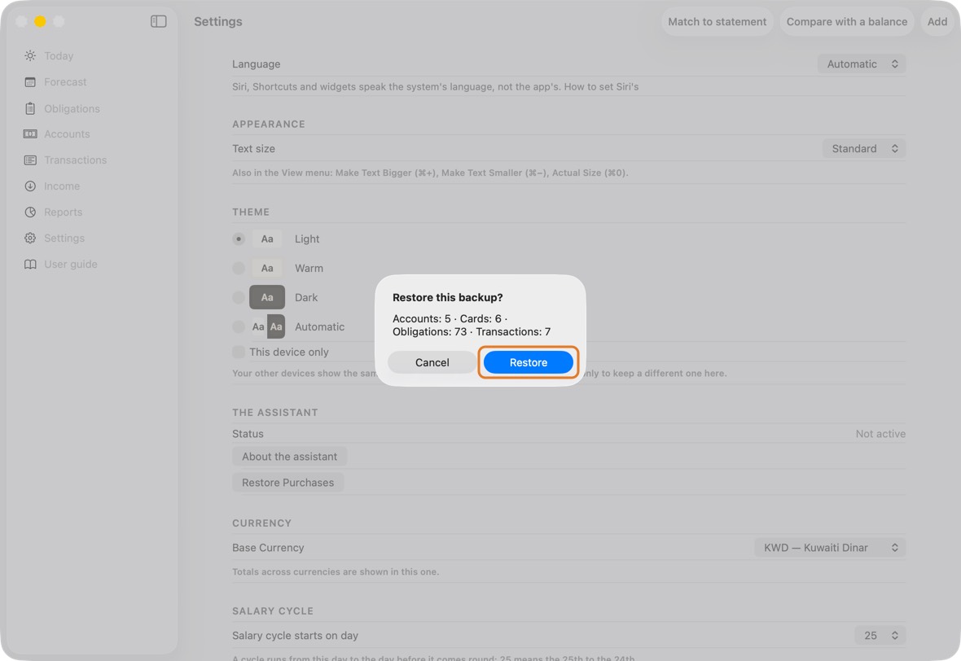Click the Restore this backup? heading
The width and height of the screenshot is (961, 661).
click(x=447, y=298)
